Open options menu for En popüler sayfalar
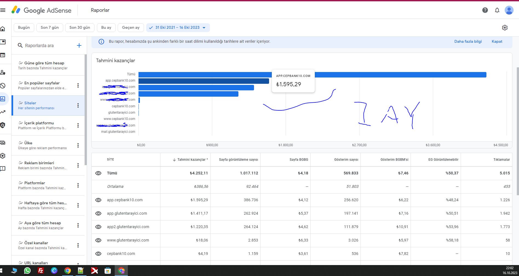This screenshot has height=276, width=519. pyautogui.click(x=78, y=85)
